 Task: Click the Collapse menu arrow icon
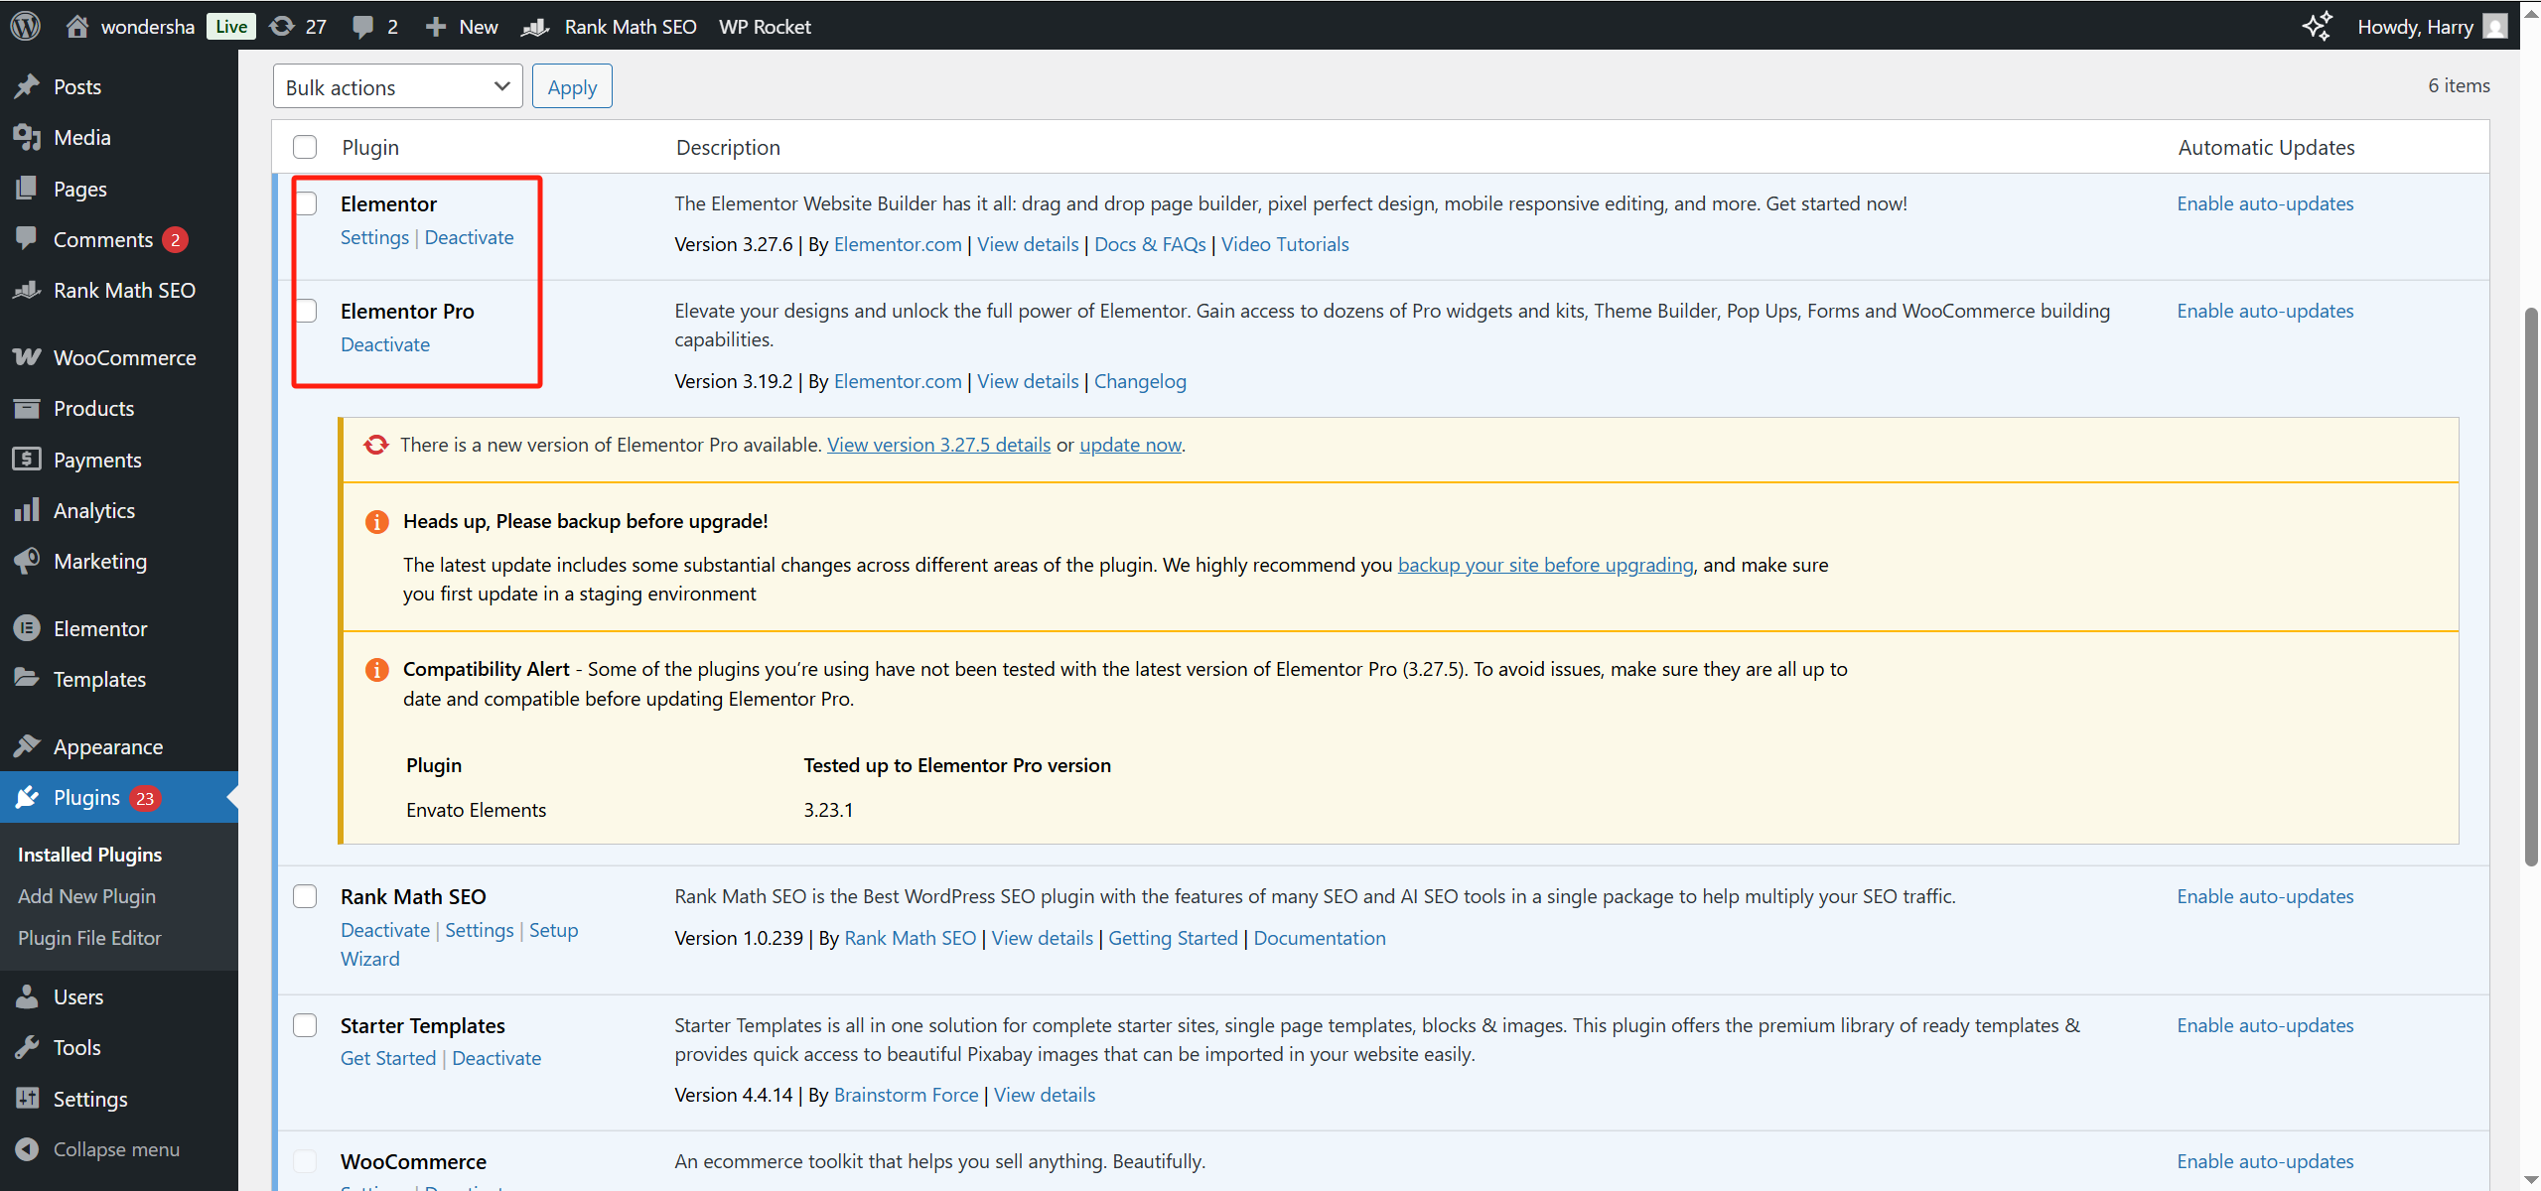tap(27, 1149)
